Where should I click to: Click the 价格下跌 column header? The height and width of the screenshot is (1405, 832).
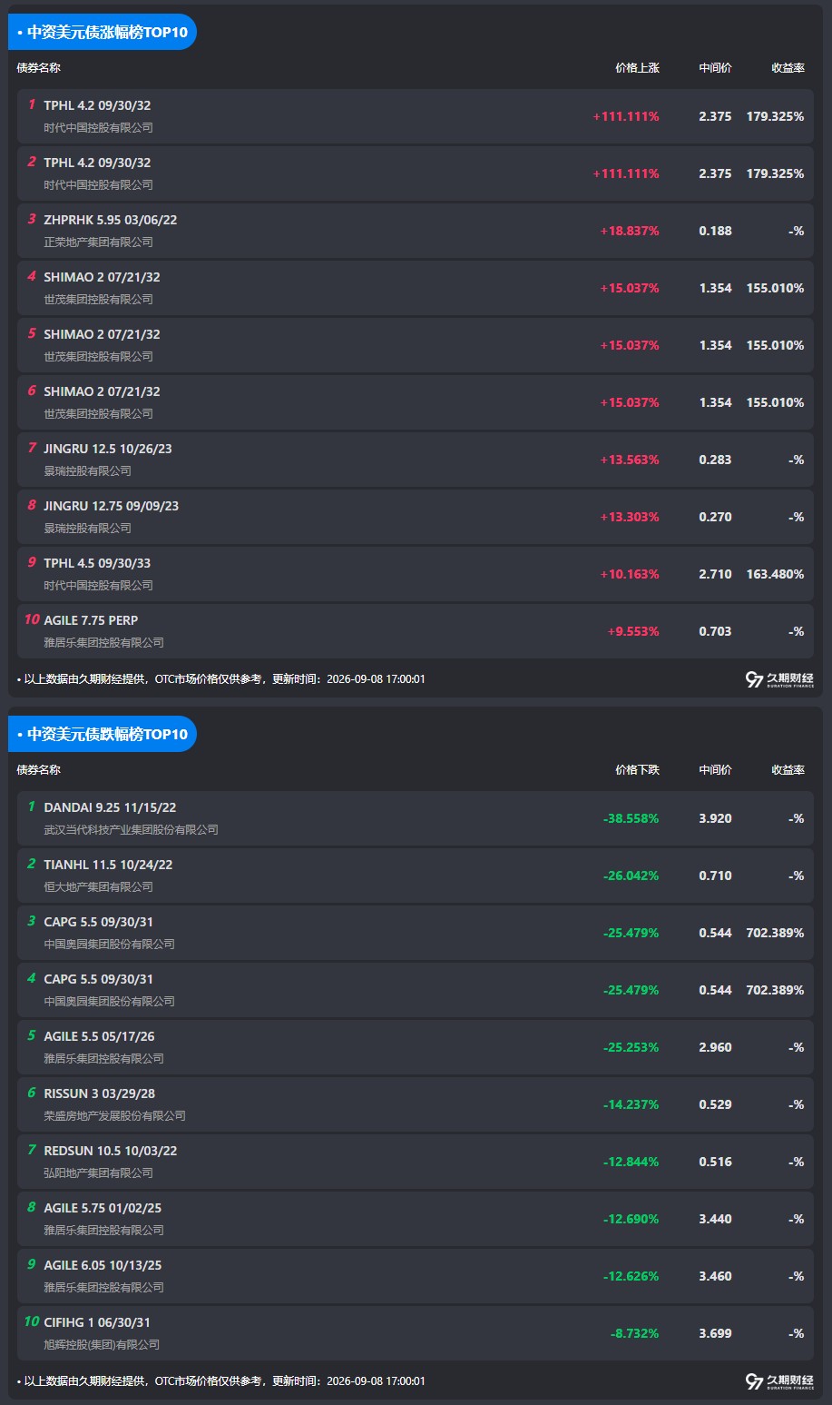click(x=637, y=770)
